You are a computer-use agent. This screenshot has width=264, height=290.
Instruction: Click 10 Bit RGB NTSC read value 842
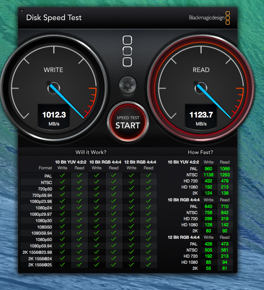click(225, 213)
